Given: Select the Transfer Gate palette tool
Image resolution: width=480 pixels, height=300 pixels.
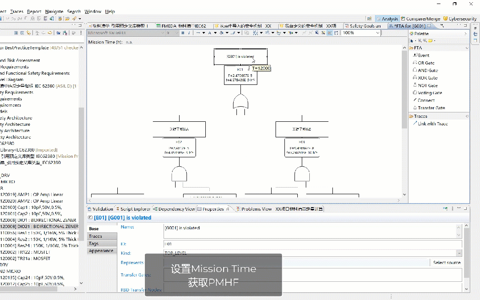Looking at the screenshot, I should coord(429,108).
